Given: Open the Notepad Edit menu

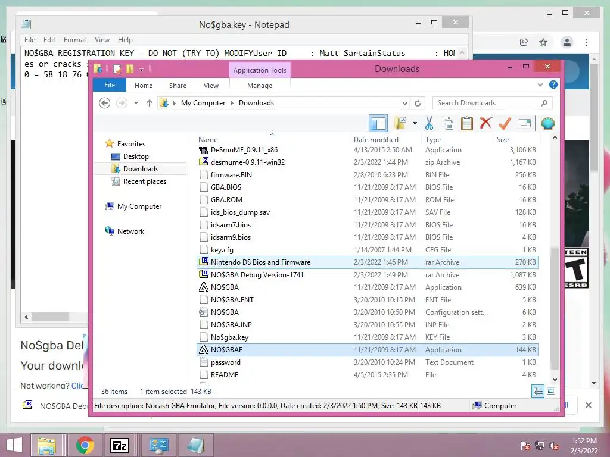Looking at the screenshot, I should [49, 40].
